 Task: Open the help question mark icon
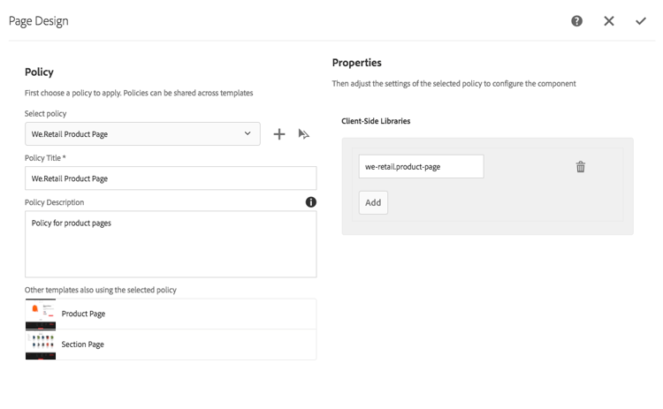pyautogui.click(x=576, y=21)
